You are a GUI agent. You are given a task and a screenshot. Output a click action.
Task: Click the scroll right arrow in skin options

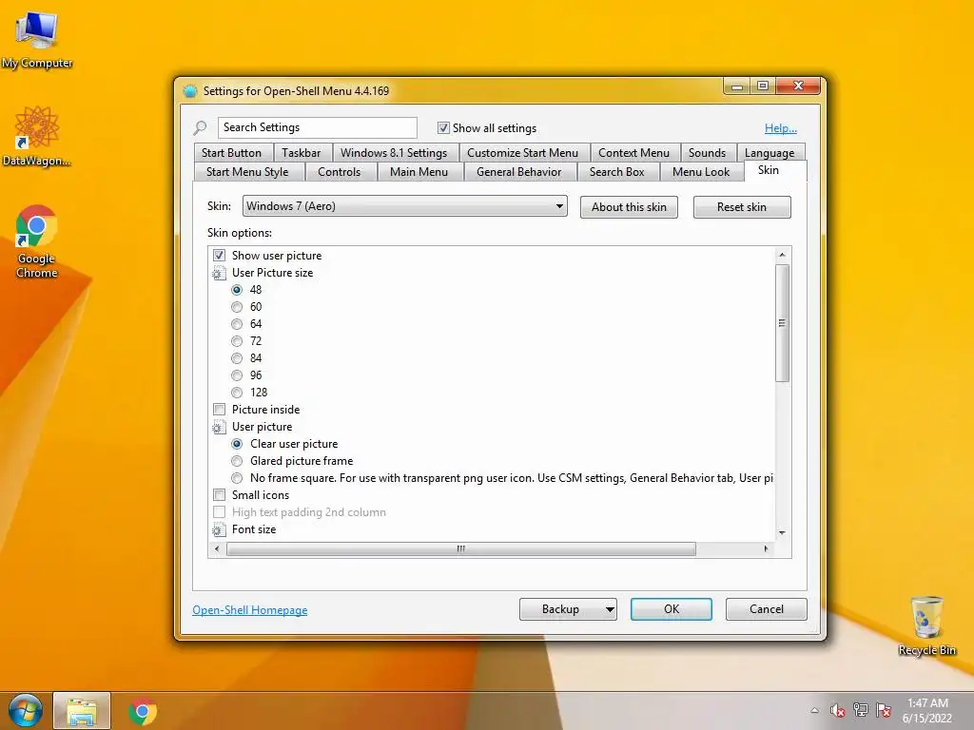(x=766, y=548)
